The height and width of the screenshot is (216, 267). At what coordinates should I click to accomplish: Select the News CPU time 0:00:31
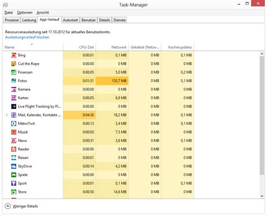pyautogui.click(x=88, y=141)
